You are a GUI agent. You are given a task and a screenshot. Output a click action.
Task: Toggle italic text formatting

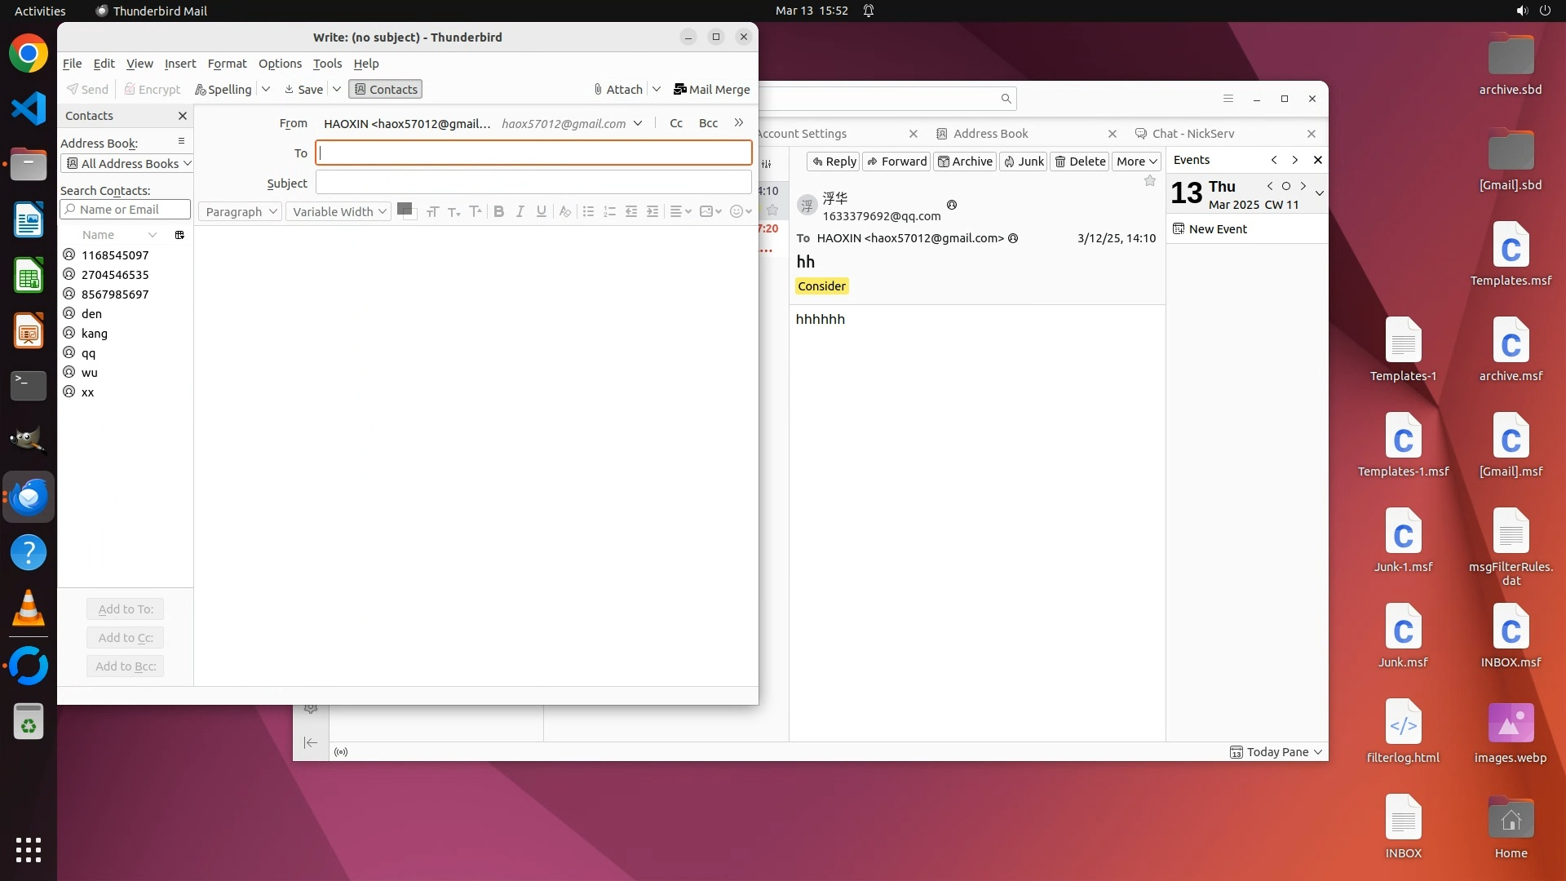tap(520, 211)
